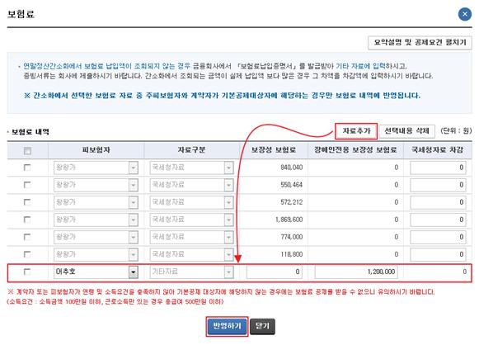
Task: Open 피보험자 dropdown in the 774,000 row
Action: tap(96, 237)
